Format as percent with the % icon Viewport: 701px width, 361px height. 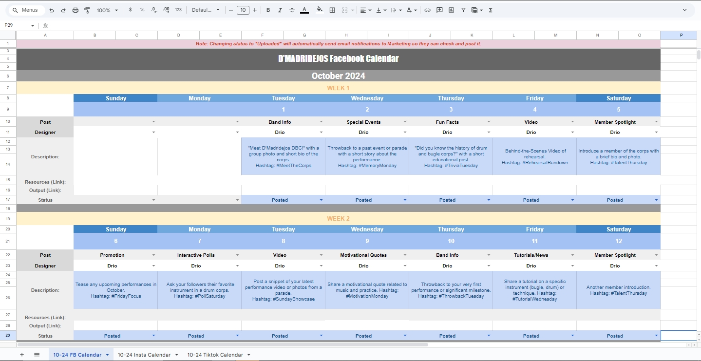point(142,10)
